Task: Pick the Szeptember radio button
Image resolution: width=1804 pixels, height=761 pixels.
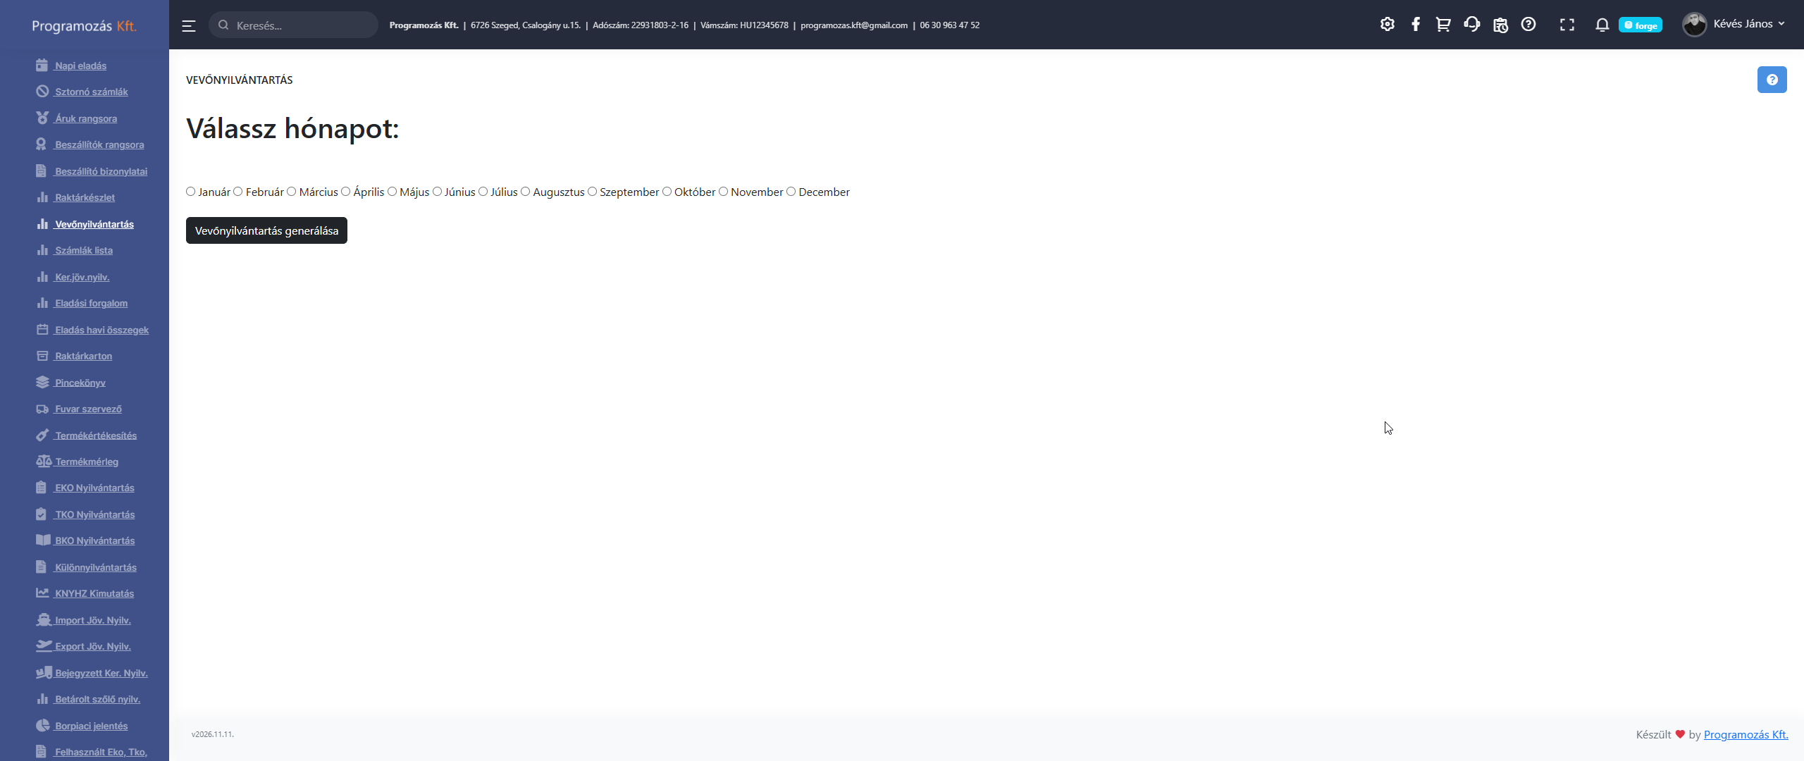Action: [592, 192]
